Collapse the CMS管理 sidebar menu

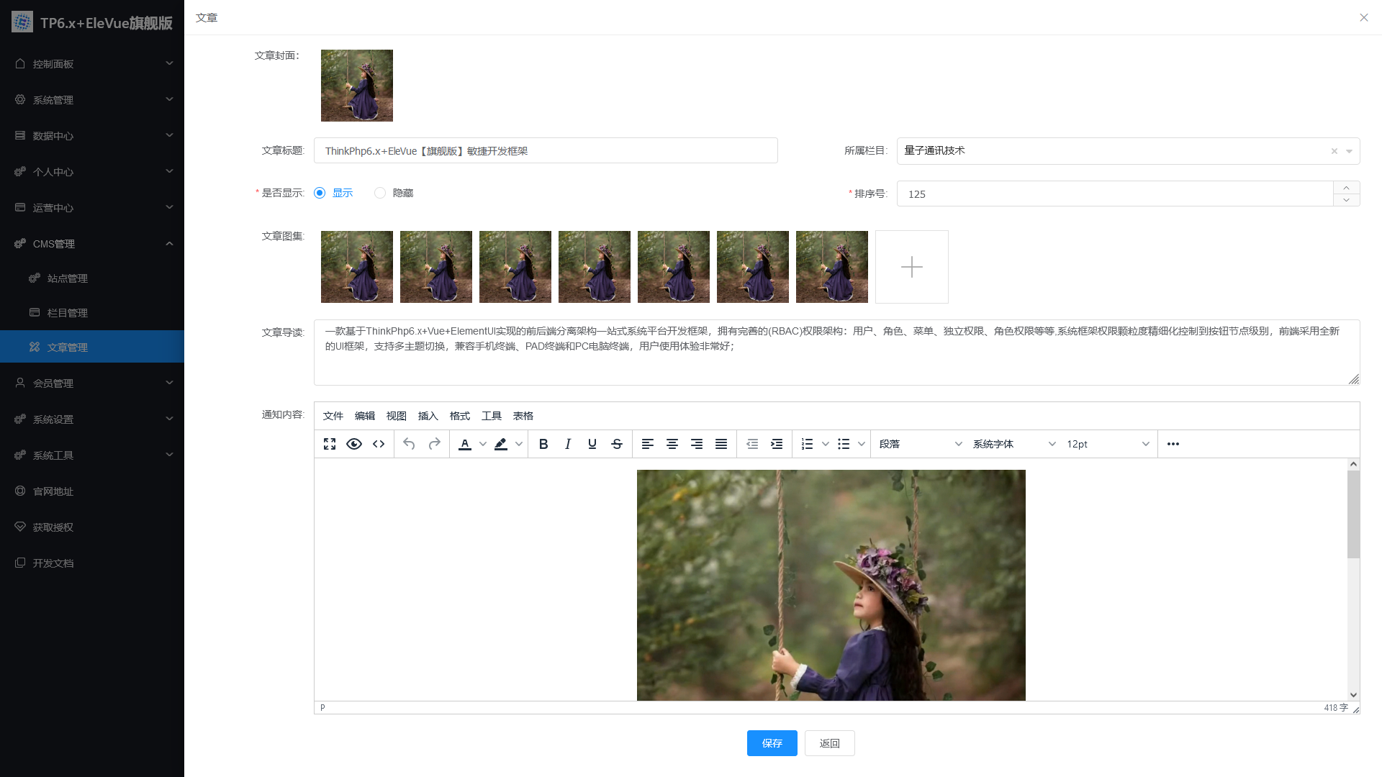pos(92,244)
